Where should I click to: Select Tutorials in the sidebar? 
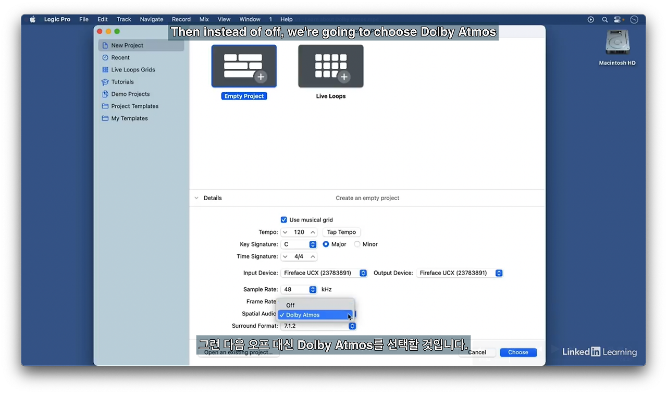click(141, 82)
